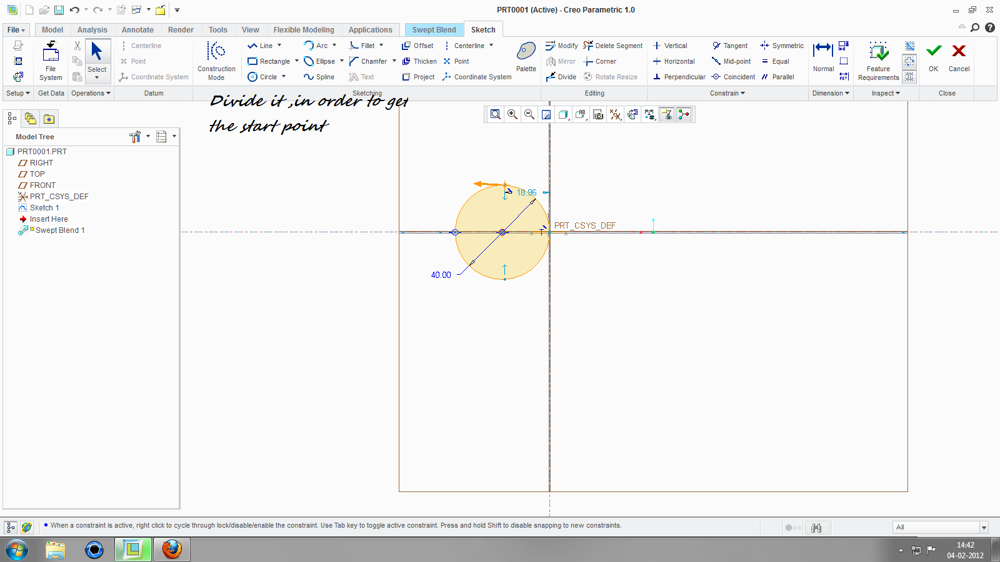Click the Select tool button
The width and height of the screenshot is (1000, 562).
pyautogui.click(x=97, y=61)
